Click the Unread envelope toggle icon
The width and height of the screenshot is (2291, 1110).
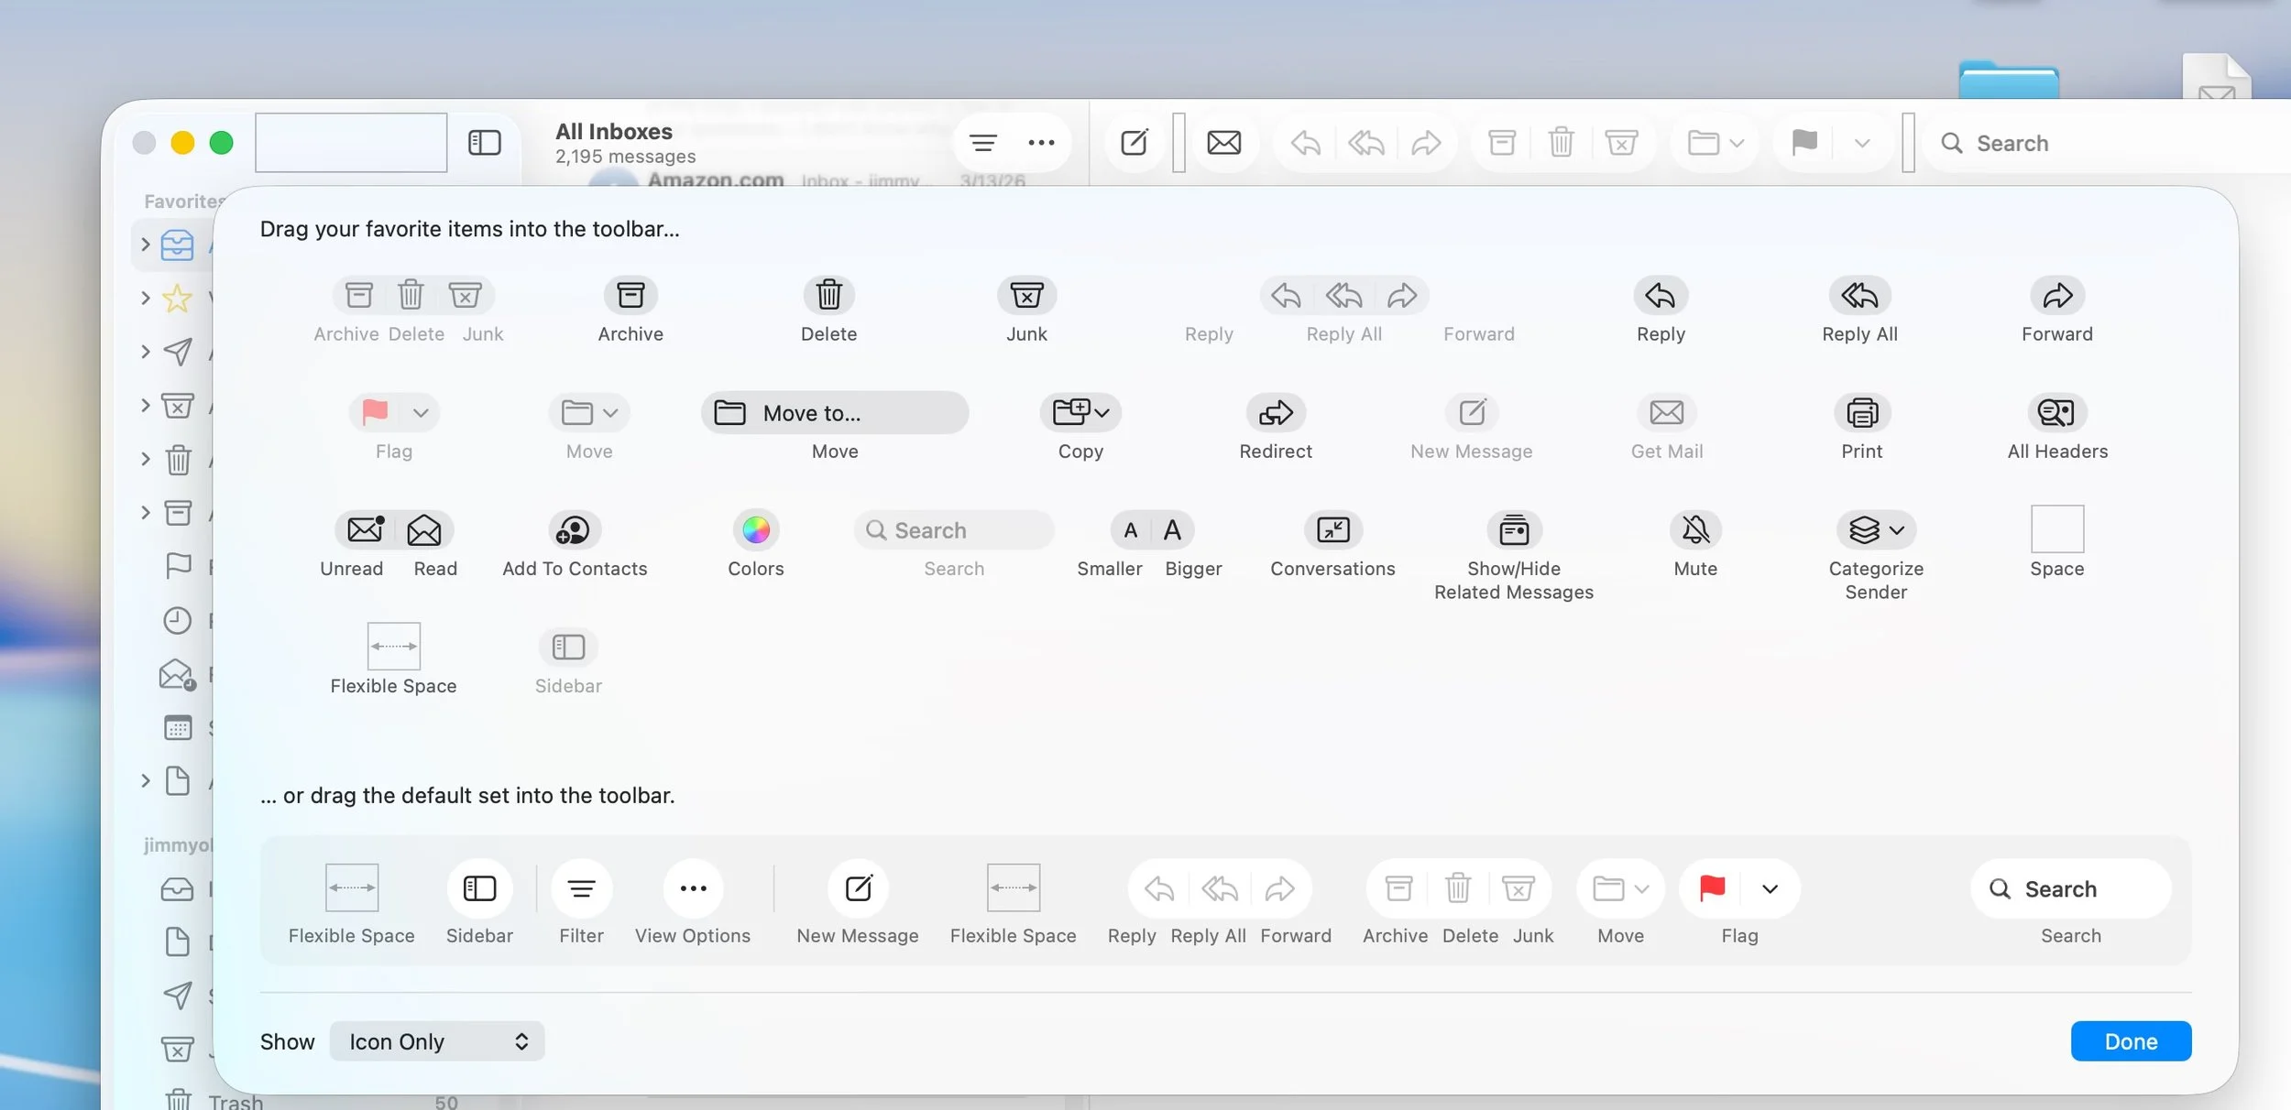[x=365, y=530]
